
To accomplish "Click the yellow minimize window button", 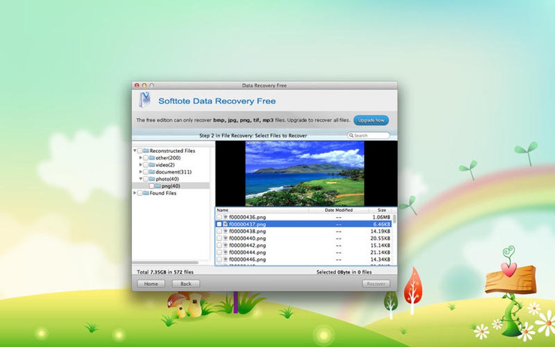I will pyautogui.click(x=144, y=85).
